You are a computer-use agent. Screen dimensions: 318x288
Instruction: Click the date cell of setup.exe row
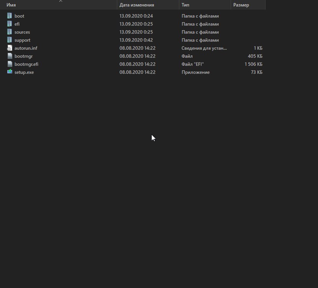click(137, 72)
